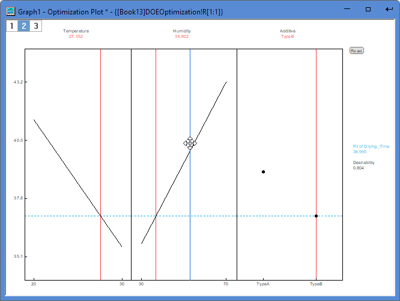Viewport: 400px width, 301px height.
Task: Click the Humidity factor label
Action: (181, 31)
